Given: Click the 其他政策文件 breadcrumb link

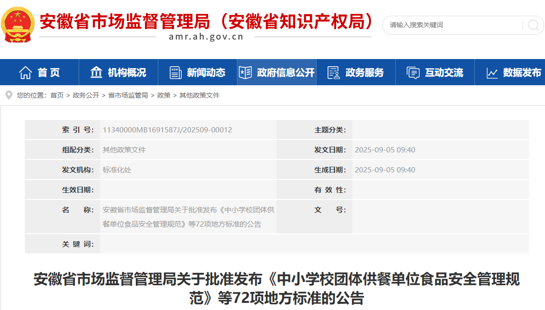Looking at the screenshot, I should pos(199,95).
